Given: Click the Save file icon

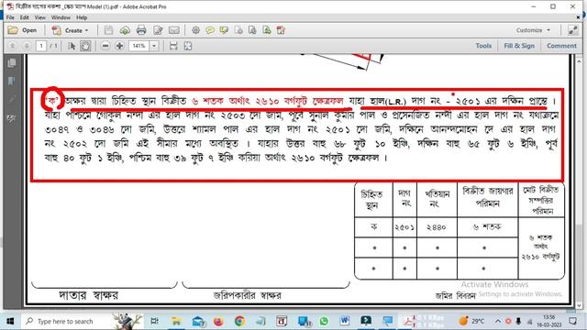Looking at the screenshot, I should [108, 30].
